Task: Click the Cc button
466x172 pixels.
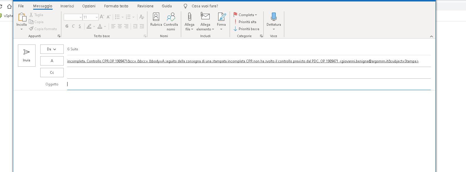Action: pyautogui.click(x=52, y=73)
